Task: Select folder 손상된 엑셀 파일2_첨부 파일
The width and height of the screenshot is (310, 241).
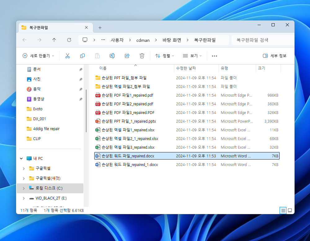Action: click(187, 86)
